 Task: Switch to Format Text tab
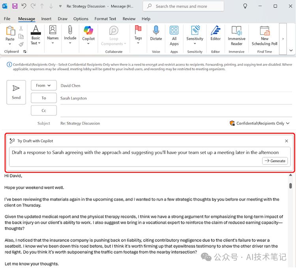(x=105, y=19)
